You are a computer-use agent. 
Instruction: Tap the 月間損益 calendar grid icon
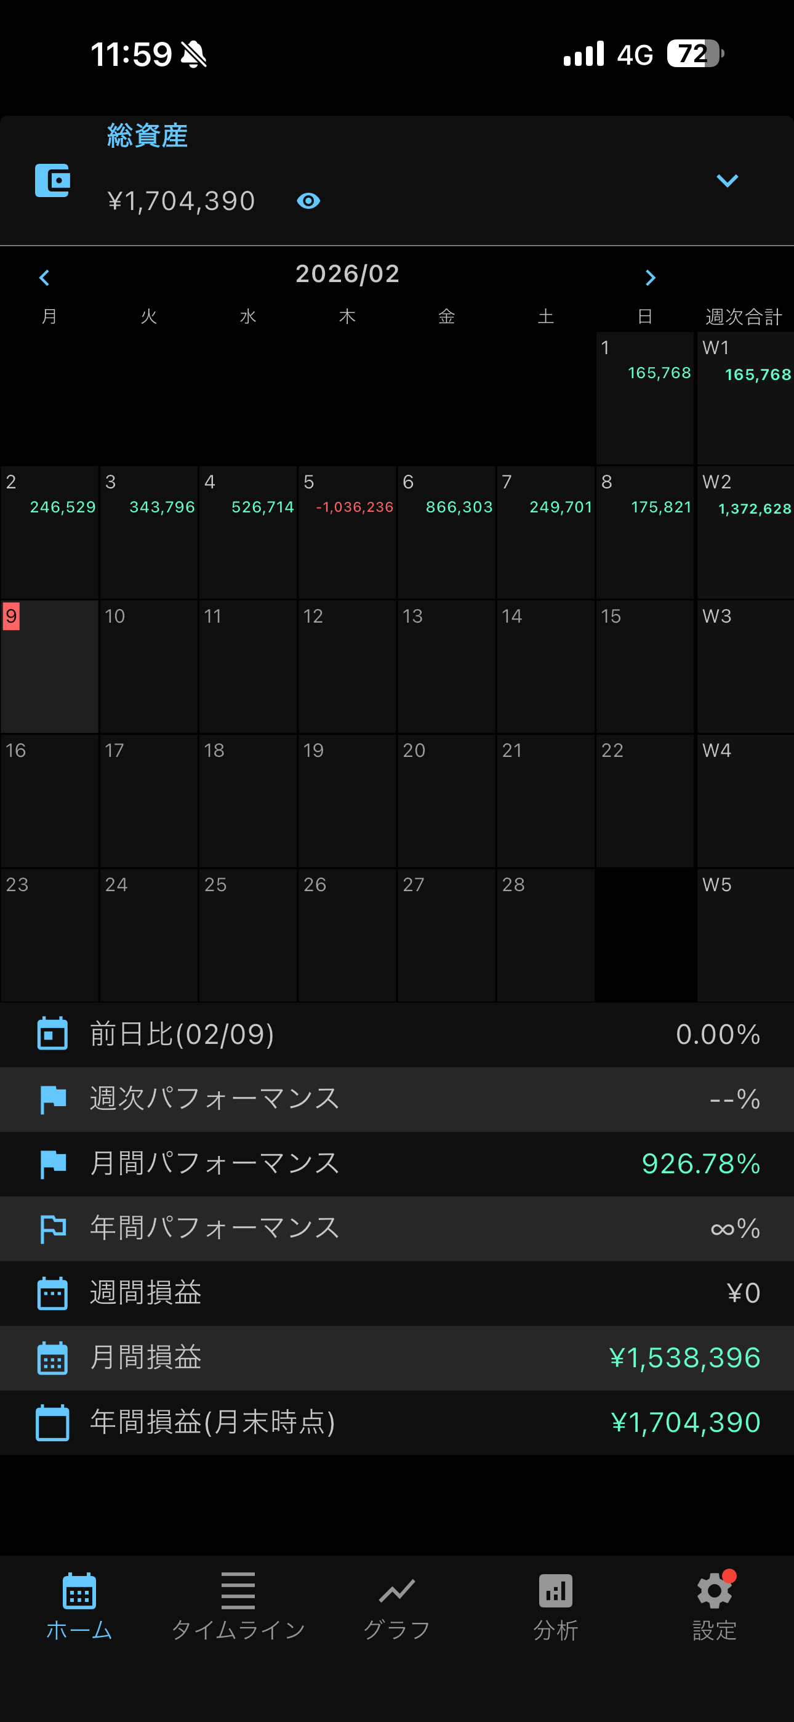point(52,1357)
